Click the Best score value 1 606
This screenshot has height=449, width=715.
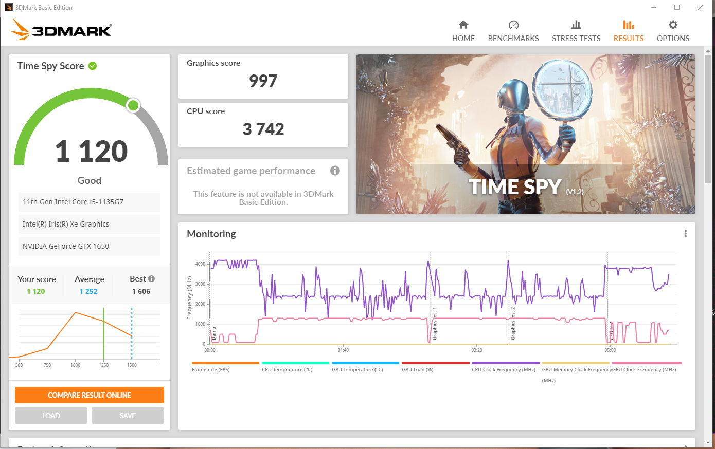(x=141, y=291)
